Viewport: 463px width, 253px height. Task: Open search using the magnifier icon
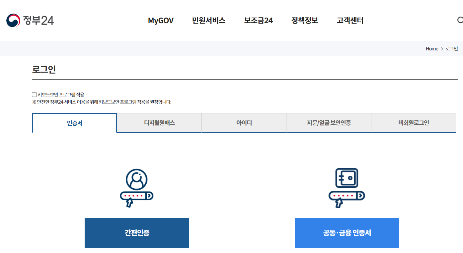[x=461, y=20]
